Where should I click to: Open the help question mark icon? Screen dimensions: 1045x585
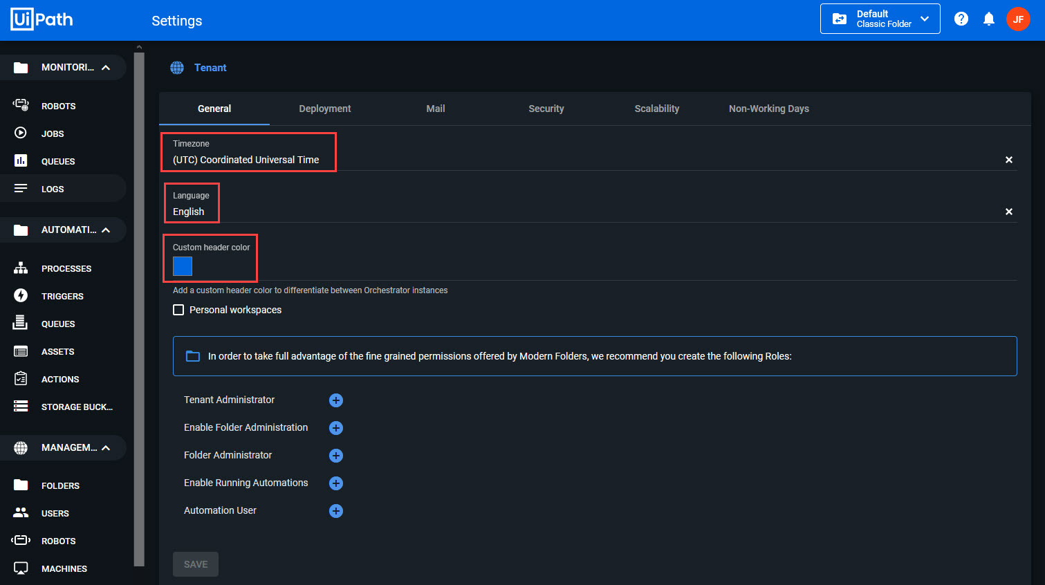[961, 19]
